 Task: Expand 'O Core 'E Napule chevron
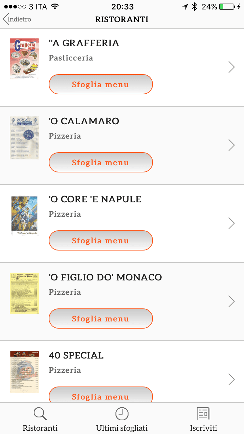231,223
